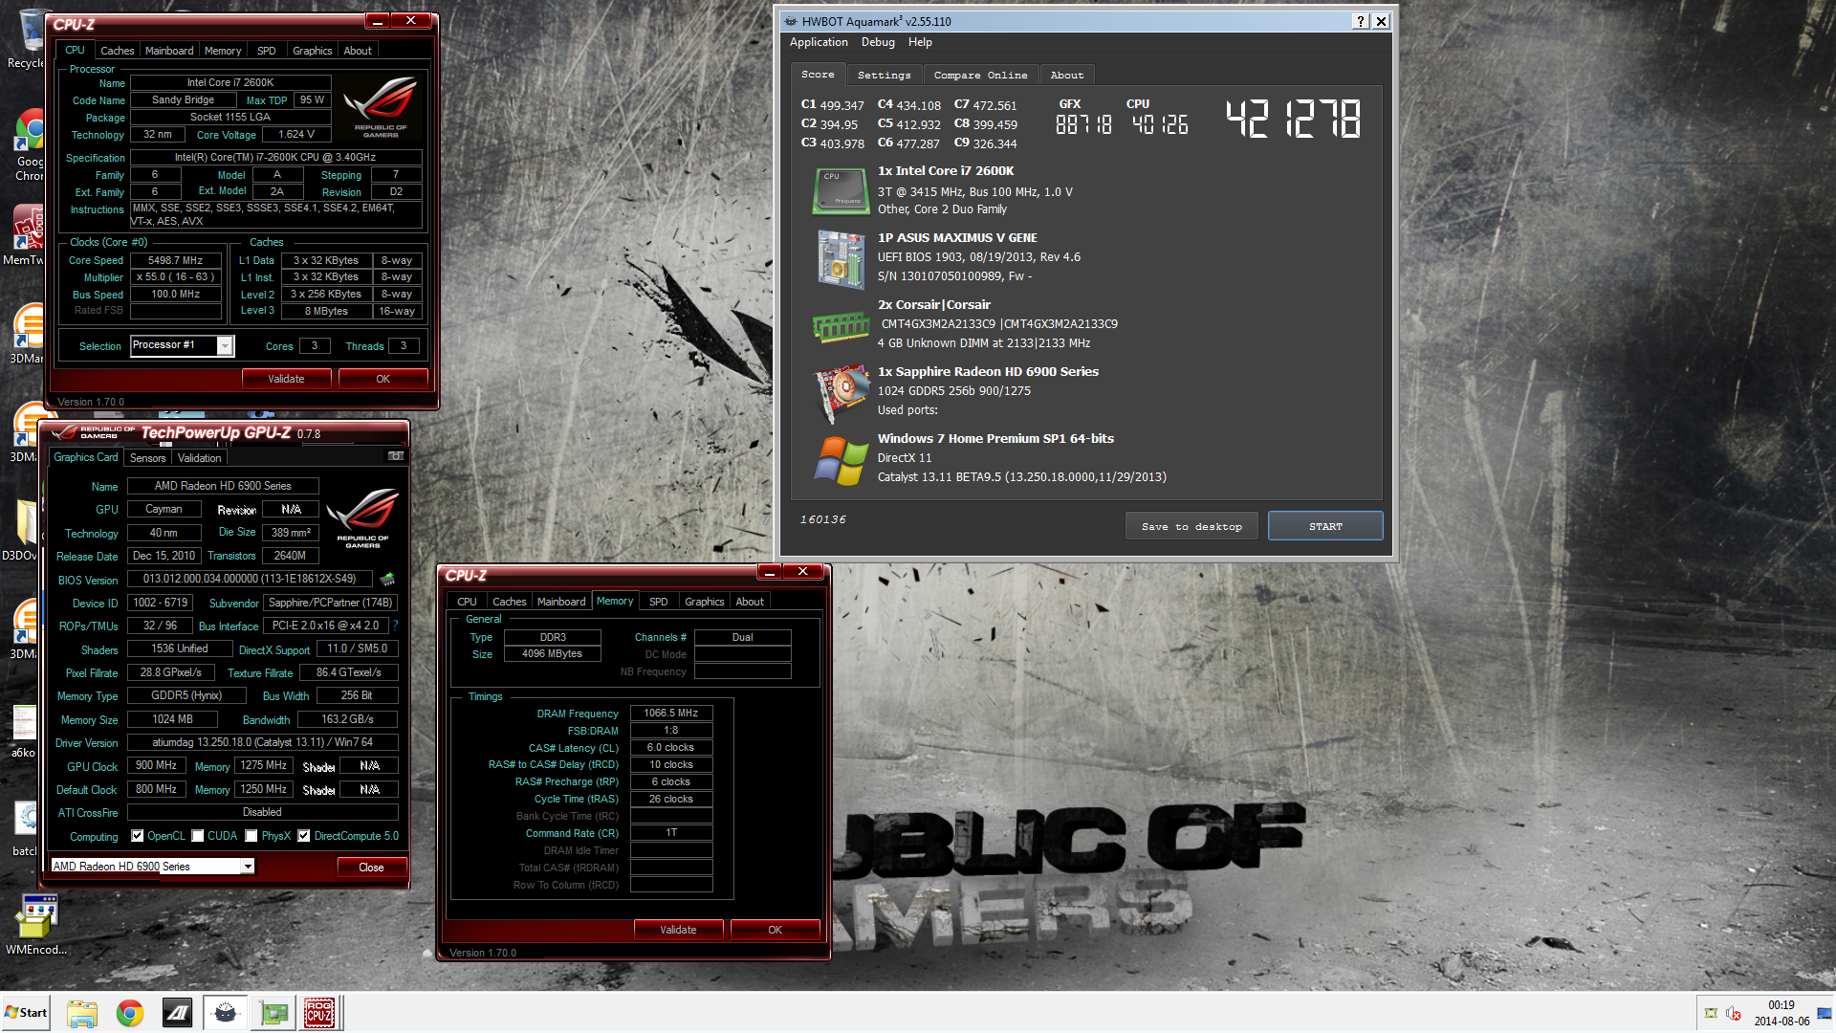The width and height of the screenshot is (1836, 1033).
Task: Open Memory tab in top CPU-Z window
Action: (x=223, y=51)
